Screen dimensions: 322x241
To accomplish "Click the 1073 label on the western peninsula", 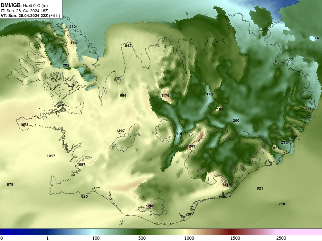I will point(24,125).
